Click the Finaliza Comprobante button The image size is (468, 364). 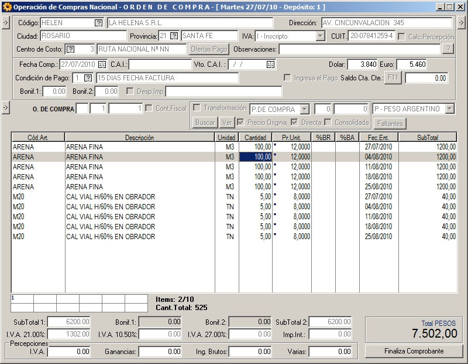tap(414, 351)
